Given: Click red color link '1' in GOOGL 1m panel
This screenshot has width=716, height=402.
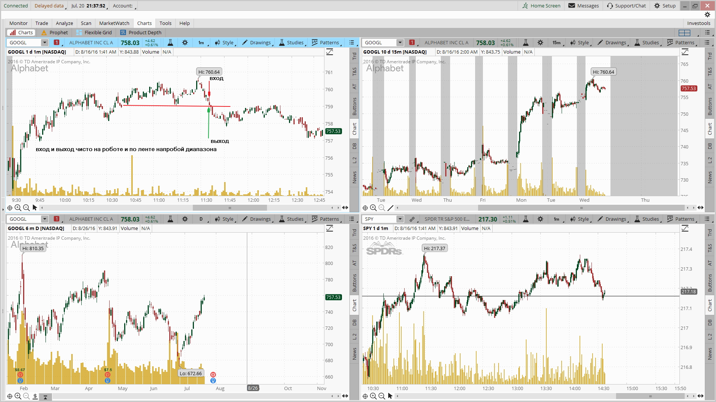Looking at the screenshot, I should [x=57, y=42].
